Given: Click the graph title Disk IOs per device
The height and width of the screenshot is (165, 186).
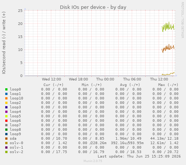Looking at the screenshot, I should (93, 7).
